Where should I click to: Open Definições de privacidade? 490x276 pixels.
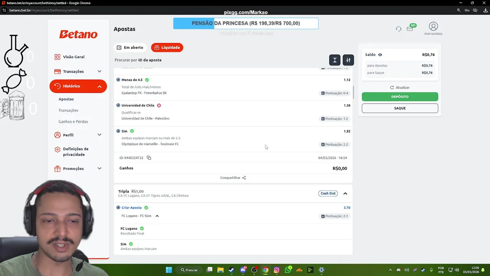click(76, 152)
